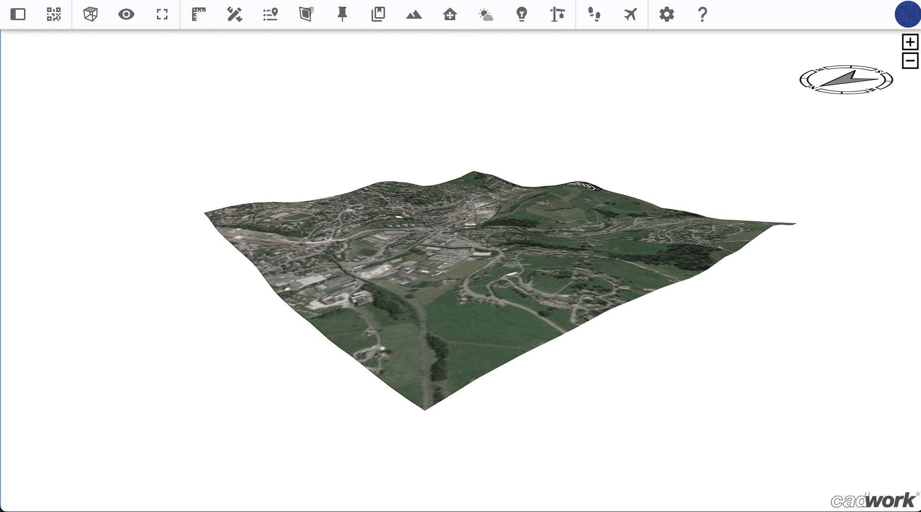Open the measure tool with ruler icon
The height and width of the screenshot is (512, 921).
pos(198,15)
